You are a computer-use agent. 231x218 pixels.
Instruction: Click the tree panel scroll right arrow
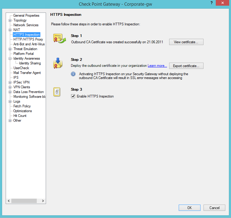point(43,201)
